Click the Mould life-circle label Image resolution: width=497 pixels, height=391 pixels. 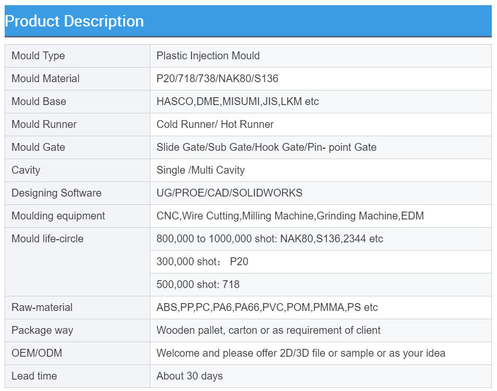tap(47, 239)
